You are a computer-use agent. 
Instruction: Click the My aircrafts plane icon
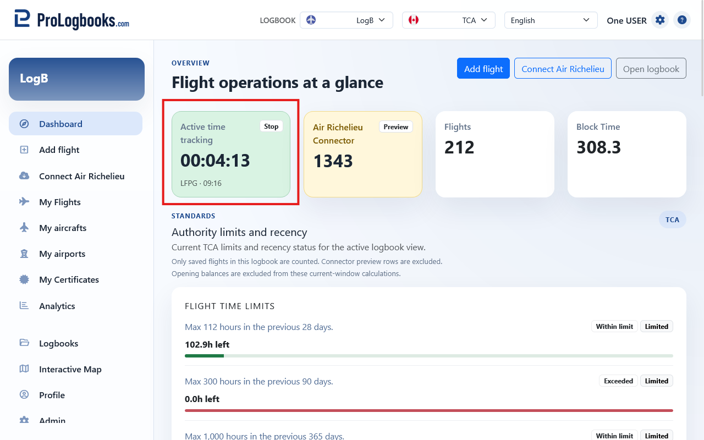(24, 228)
